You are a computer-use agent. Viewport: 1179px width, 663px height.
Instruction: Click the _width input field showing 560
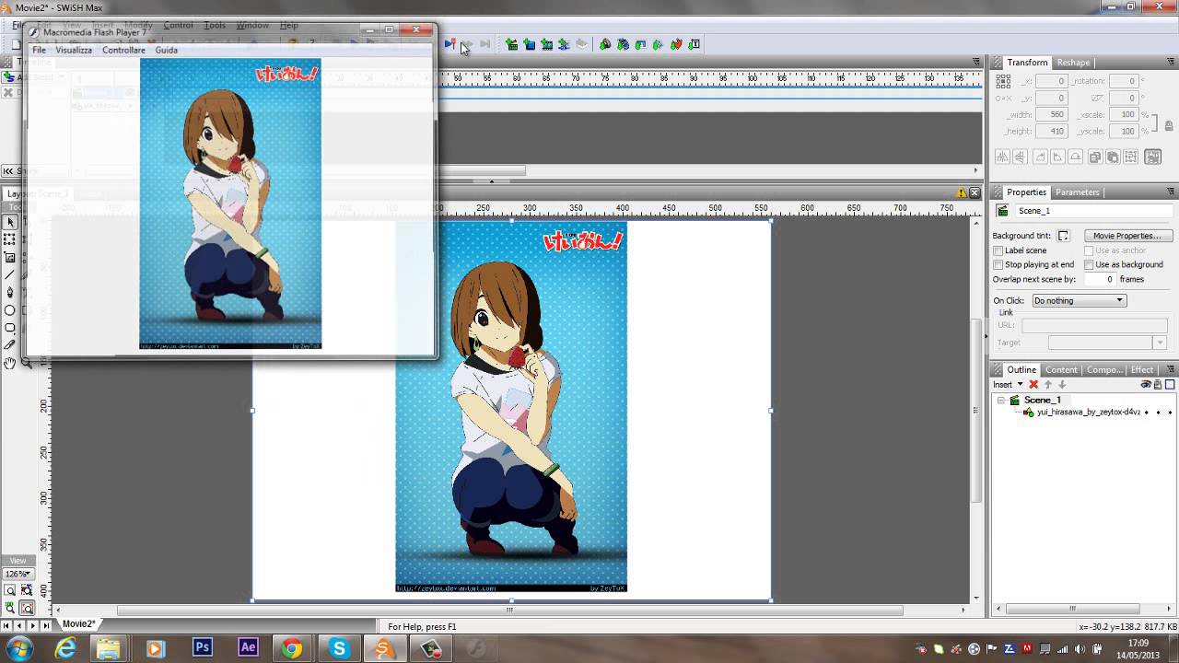(x=1051, y=114)
